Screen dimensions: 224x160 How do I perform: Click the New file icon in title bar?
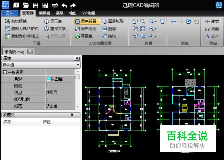[x=16, y=5]
